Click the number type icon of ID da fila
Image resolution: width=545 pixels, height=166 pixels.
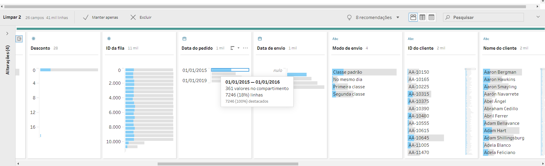coord(109,39)
